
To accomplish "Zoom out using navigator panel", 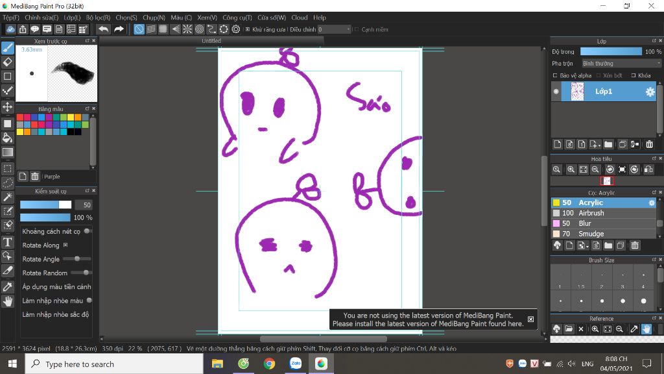I will click(595, 169).
